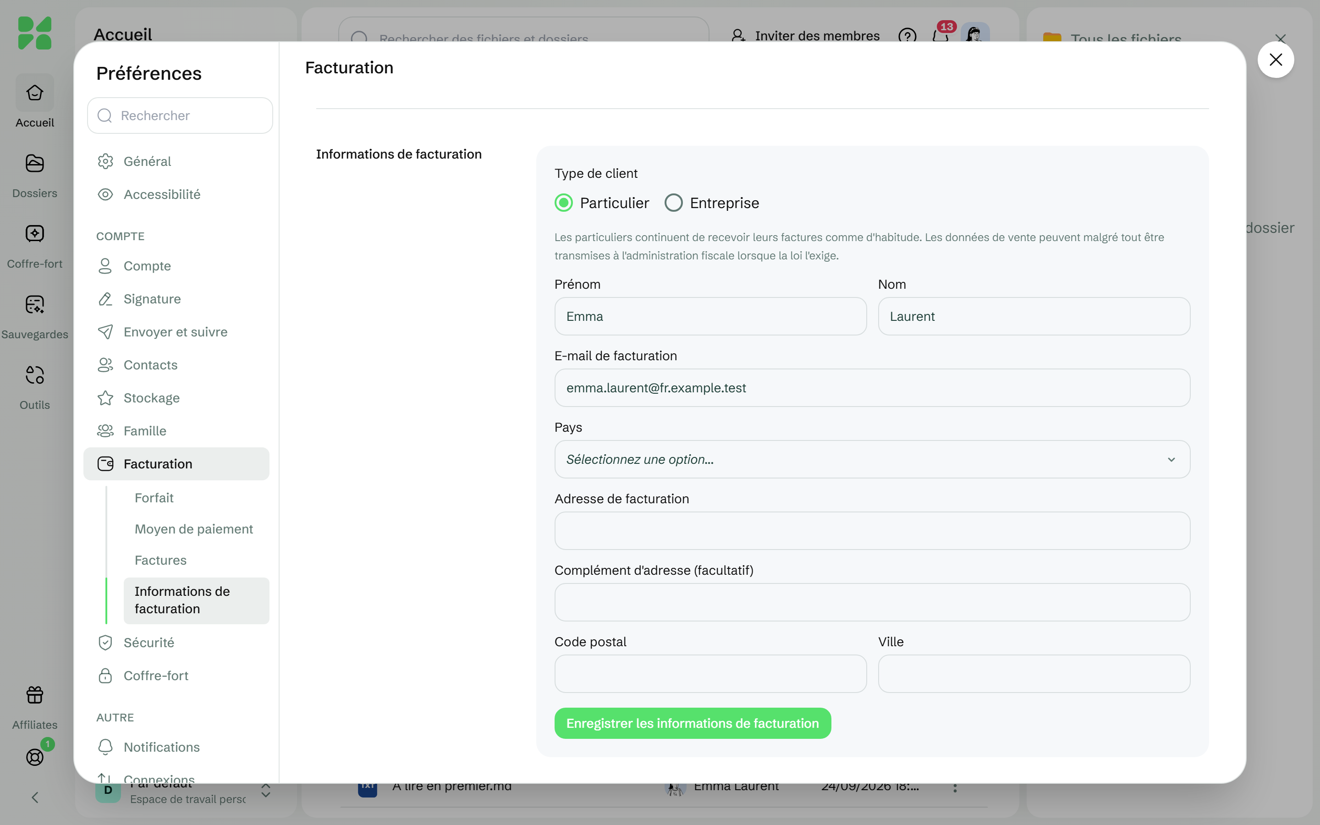
Task: Open the support lifebuoy icon with badge
Action: (x=34, y=757)
